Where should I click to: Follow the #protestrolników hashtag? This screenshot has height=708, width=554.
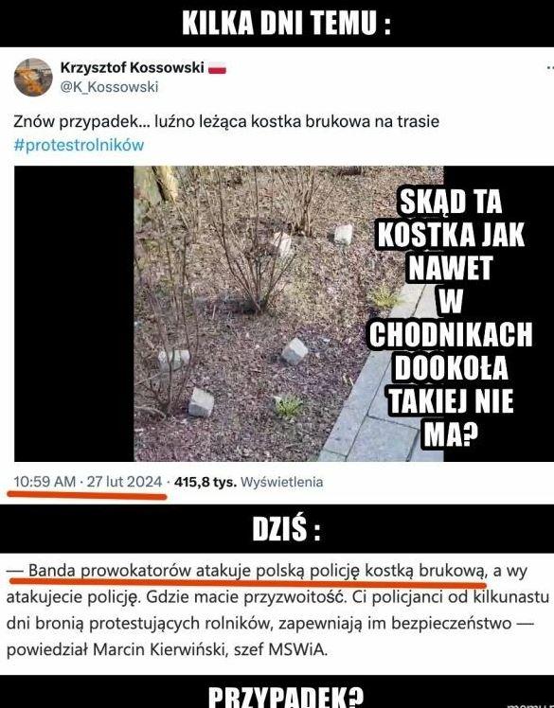tap(79, 145)
